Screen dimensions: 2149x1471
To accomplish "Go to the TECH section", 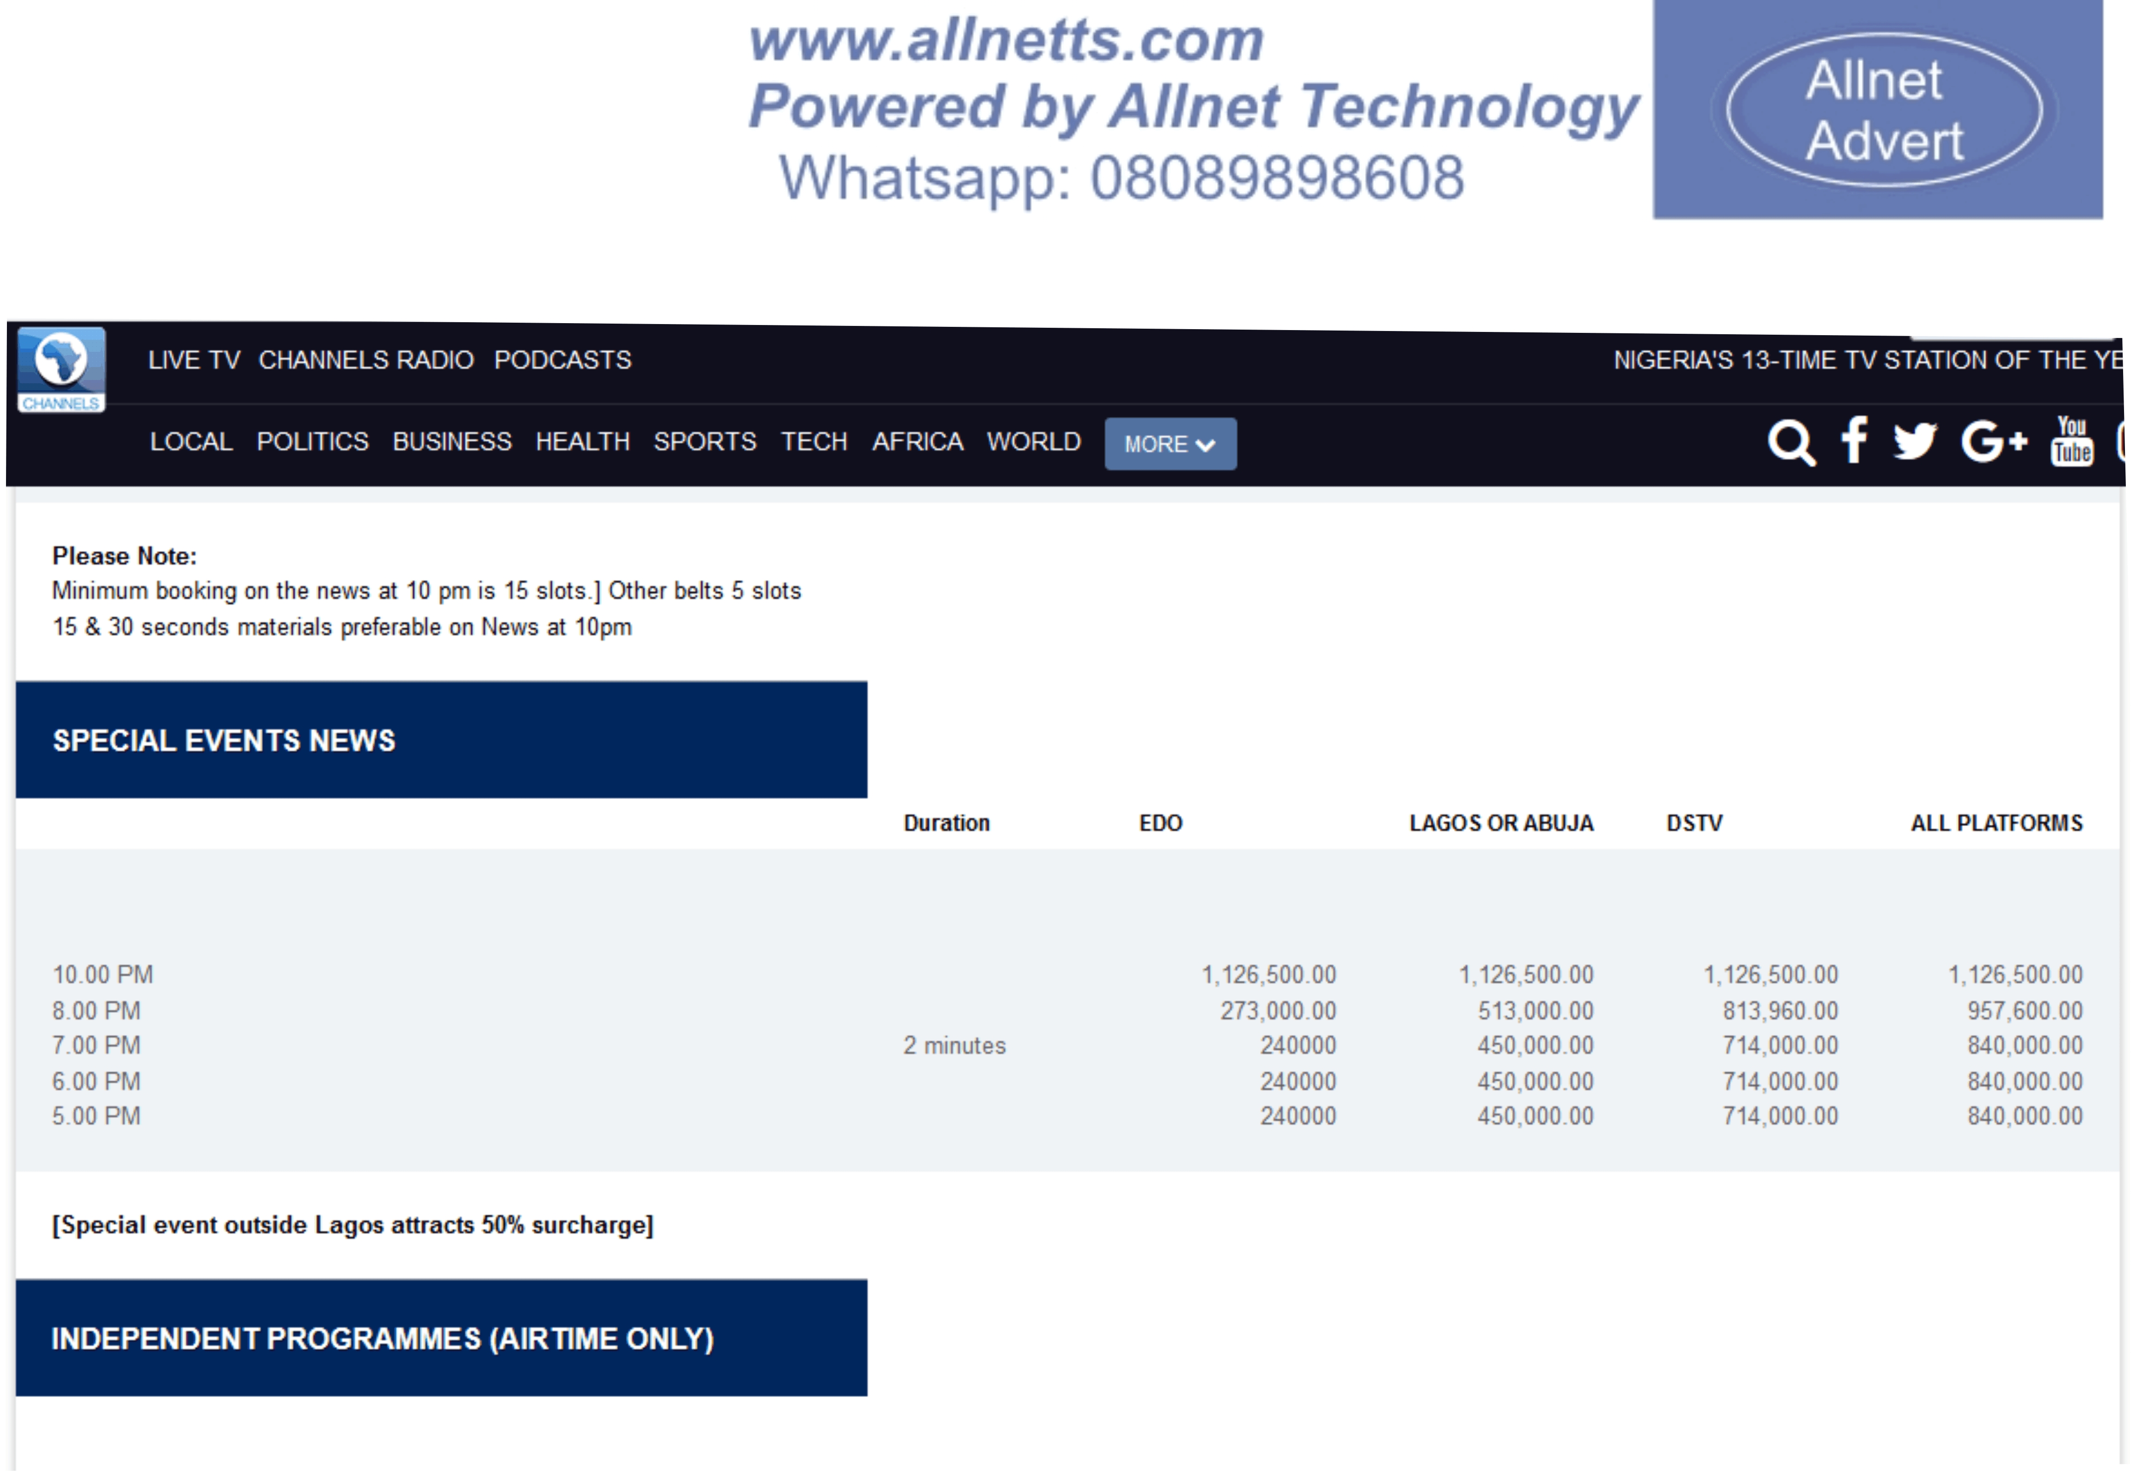I will tap(814, 442).
